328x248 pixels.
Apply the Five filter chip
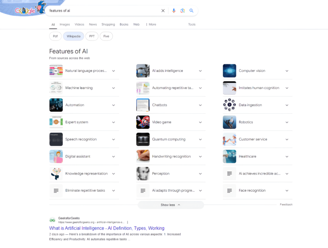point(106,36)
